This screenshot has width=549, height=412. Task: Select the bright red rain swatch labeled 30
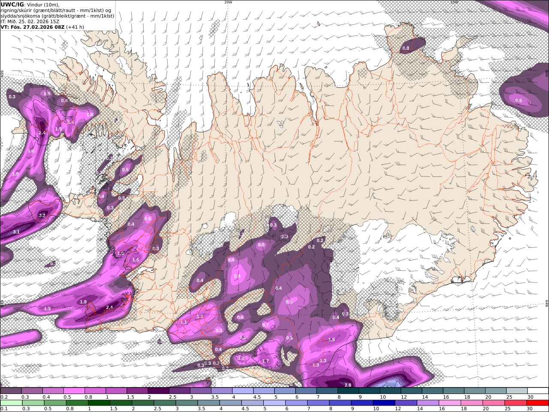coord(538,403)
